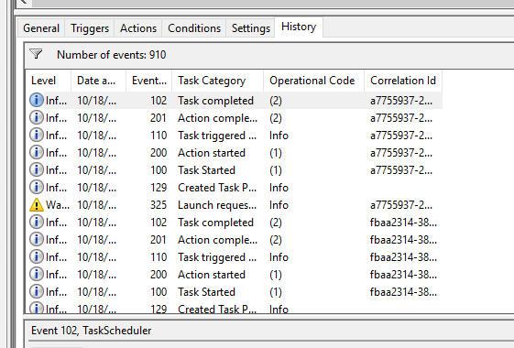Click the info icon on Action started a7755937 row
The height and width of the screenshot is (348, 514).
(x=37, y=152)
